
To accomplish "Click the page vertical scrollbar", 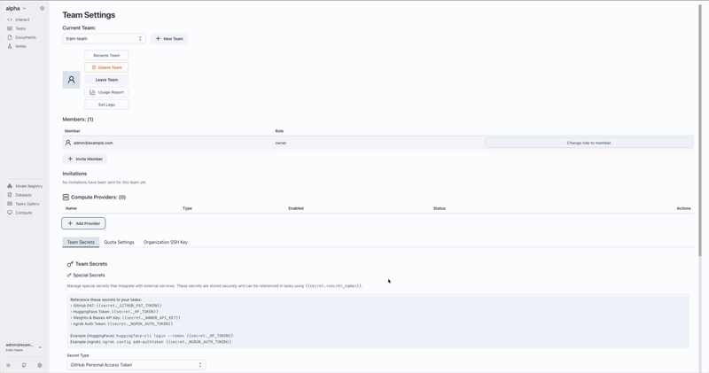I will pos(700,131).
